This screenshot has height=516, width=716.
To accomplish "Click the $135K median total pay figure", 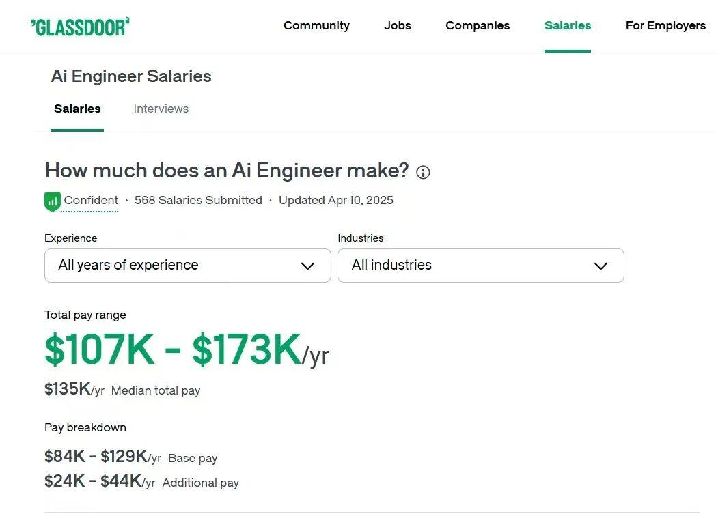I will pyautogui.click(x=68, y=390).
